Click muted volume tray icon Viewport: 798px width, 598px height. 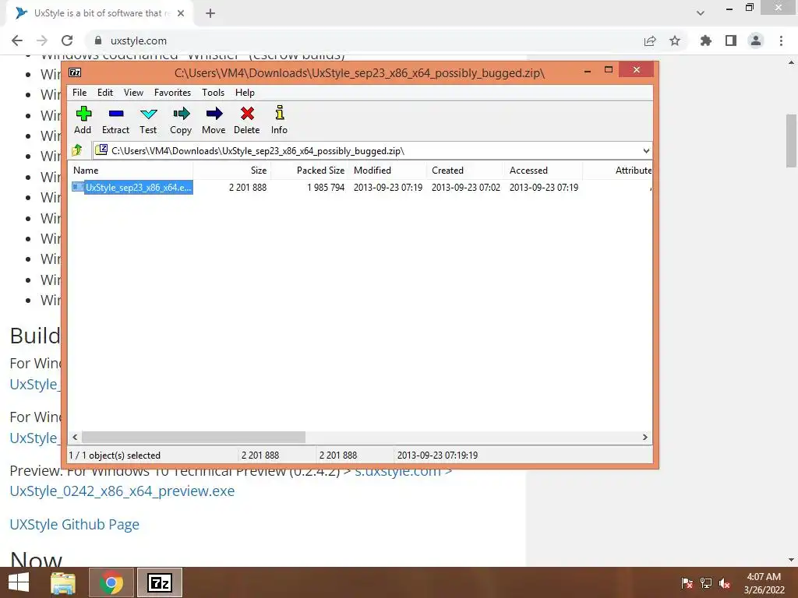pyautogui.click(x=725, y=583)
